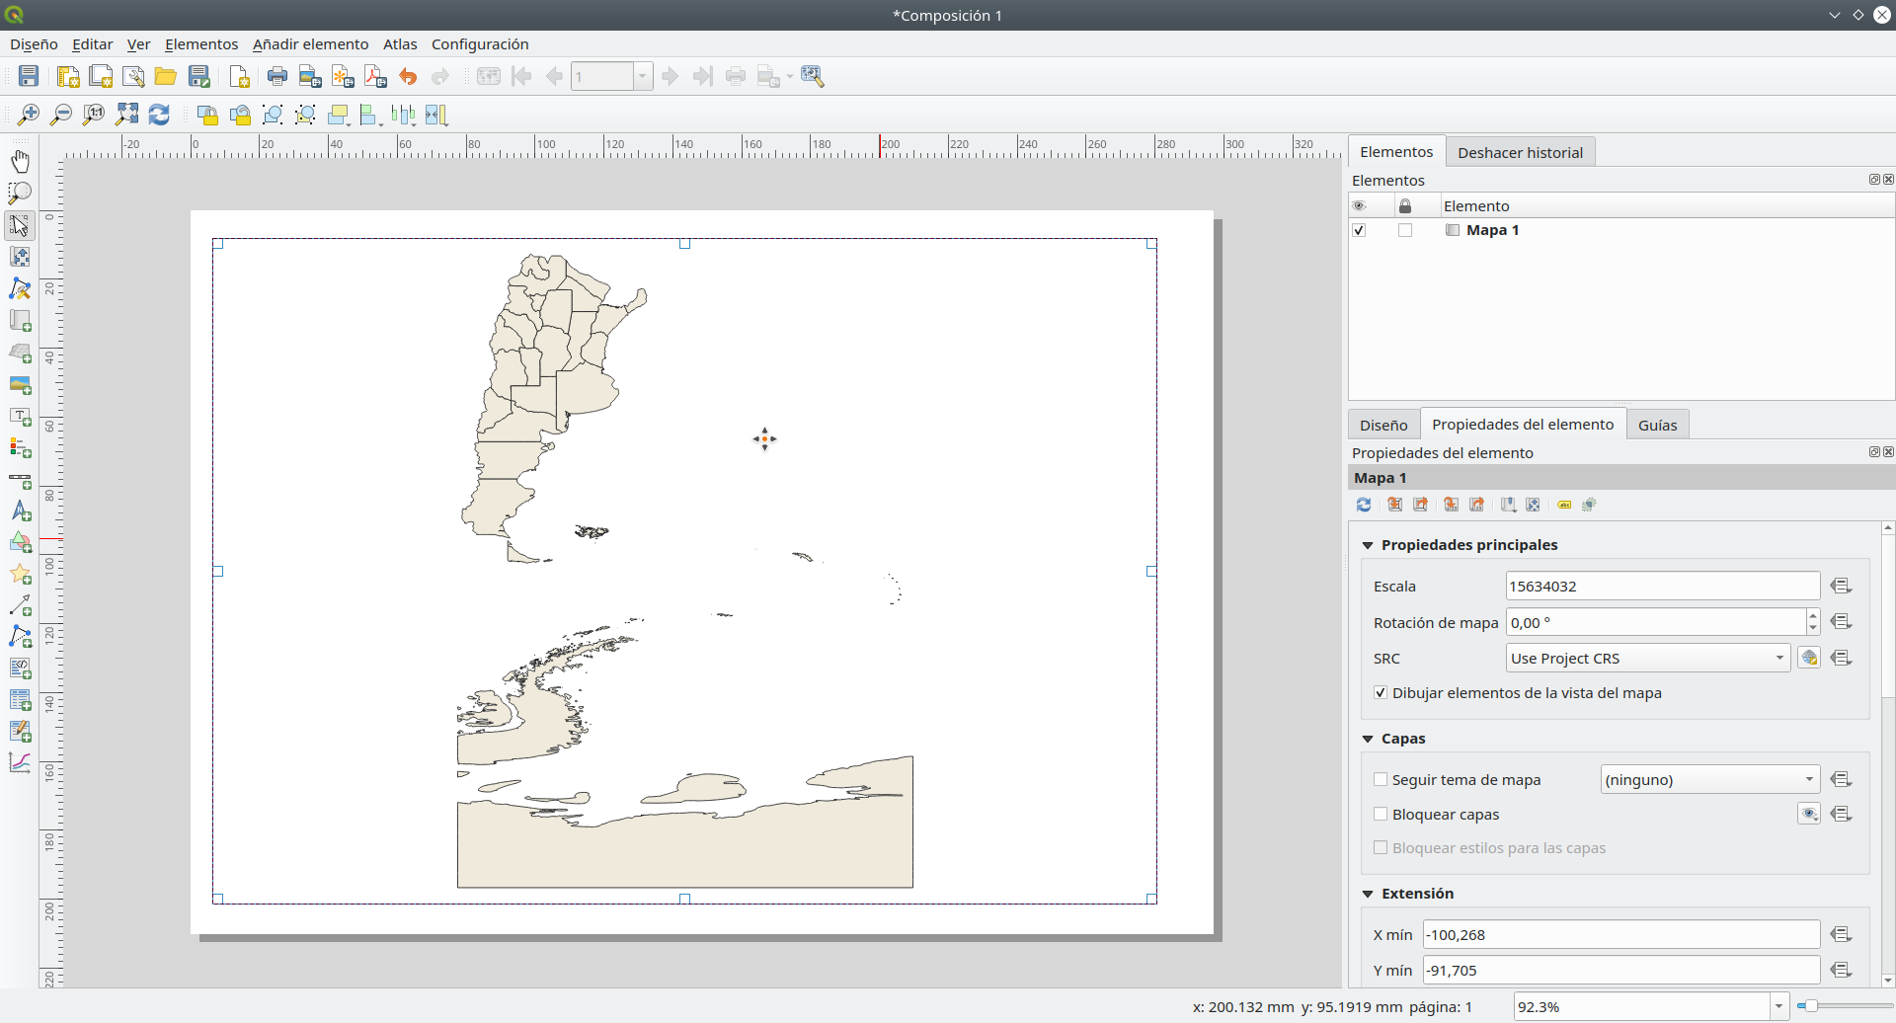Open the Añadir elemento menu
1896x1023 pixels.
310,44
